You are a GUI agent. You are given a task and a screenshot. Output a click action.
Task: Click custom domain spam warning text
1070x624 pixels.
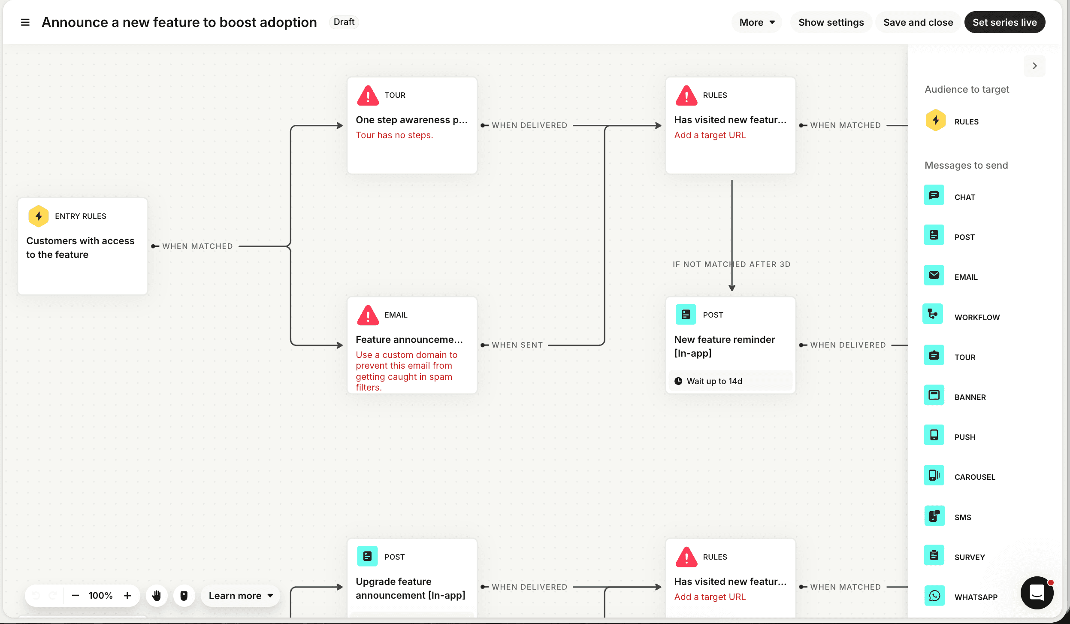pyautogui.click(x=407, y=371)
